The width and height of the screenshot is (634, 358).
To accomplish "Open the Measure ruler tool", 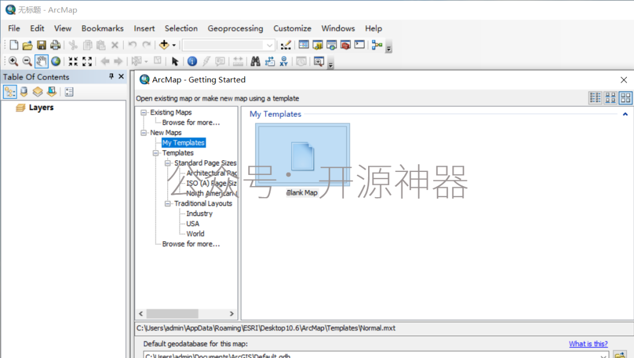I will point(238,62).
